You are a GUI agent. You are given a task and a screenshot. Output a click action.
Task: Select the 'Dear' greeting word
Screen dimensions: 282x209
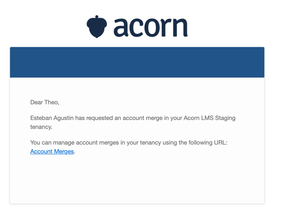(x=36, y=102)
